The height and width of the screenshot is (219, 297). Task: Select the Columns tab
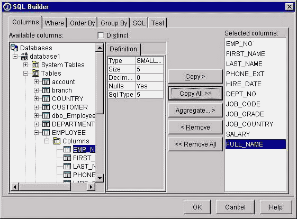pos(25,22)
